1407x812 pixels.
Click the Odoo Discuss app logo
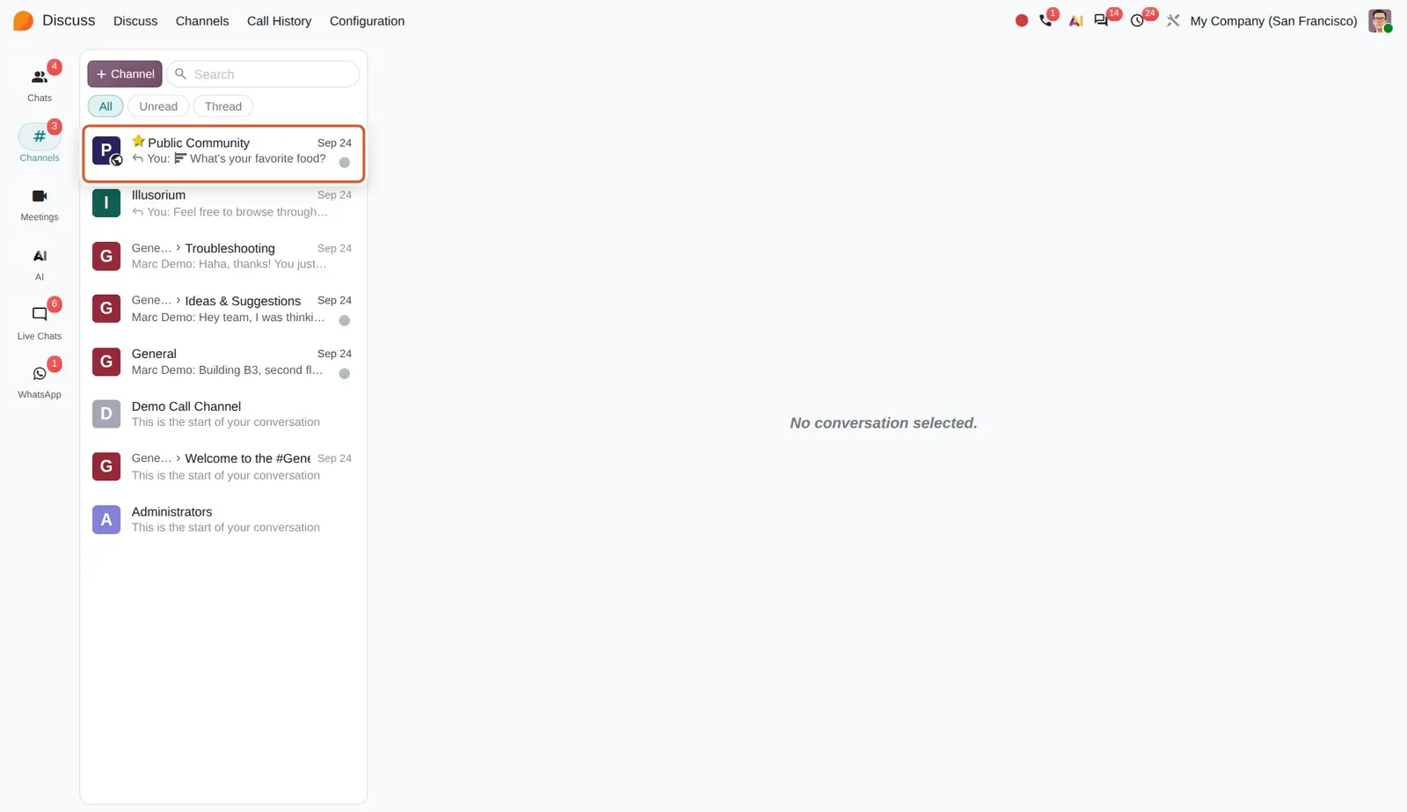[24, 20]
